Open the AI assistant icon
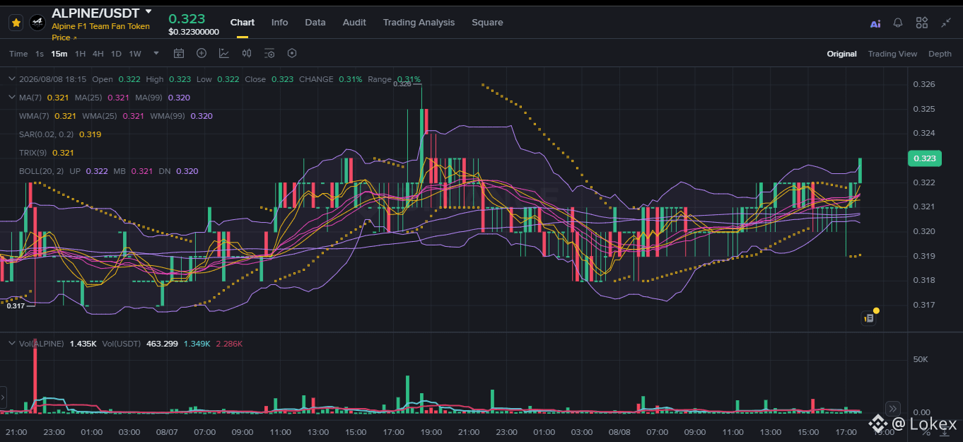The height and width of the screenshot is (442, 963). (875, 23)
